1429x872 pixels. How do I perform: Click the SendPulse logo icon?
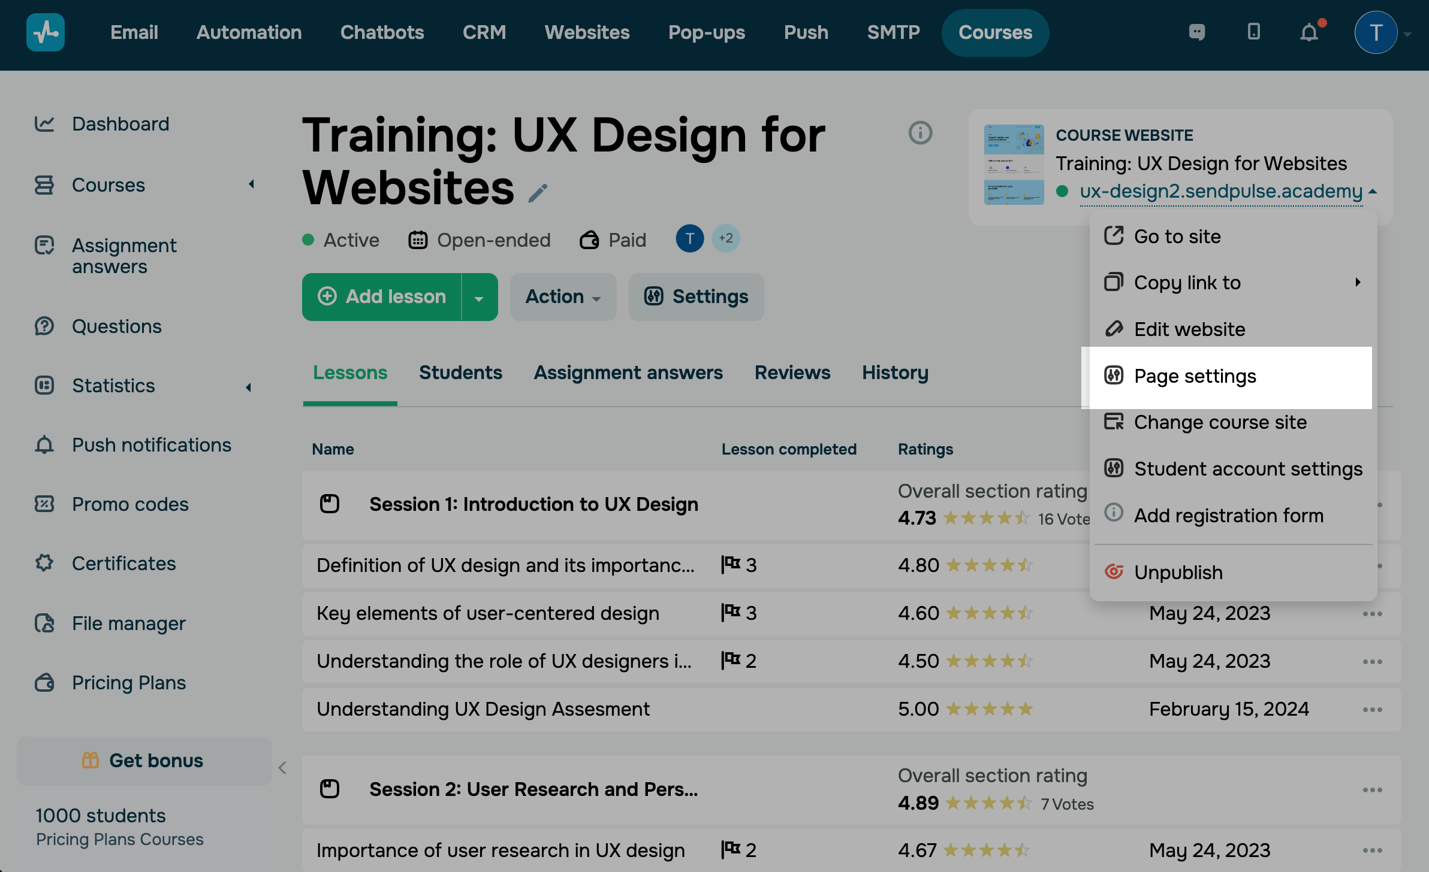pos(46,32)
